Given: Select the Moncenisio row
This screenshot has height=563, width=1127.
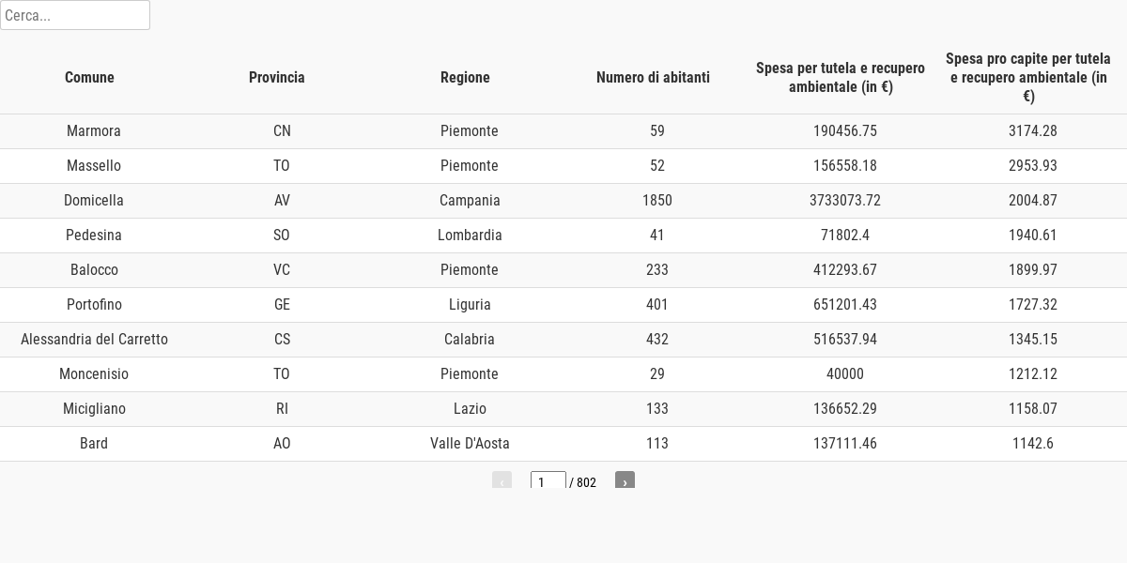Looking at the screenshot, I should (563, 374).
